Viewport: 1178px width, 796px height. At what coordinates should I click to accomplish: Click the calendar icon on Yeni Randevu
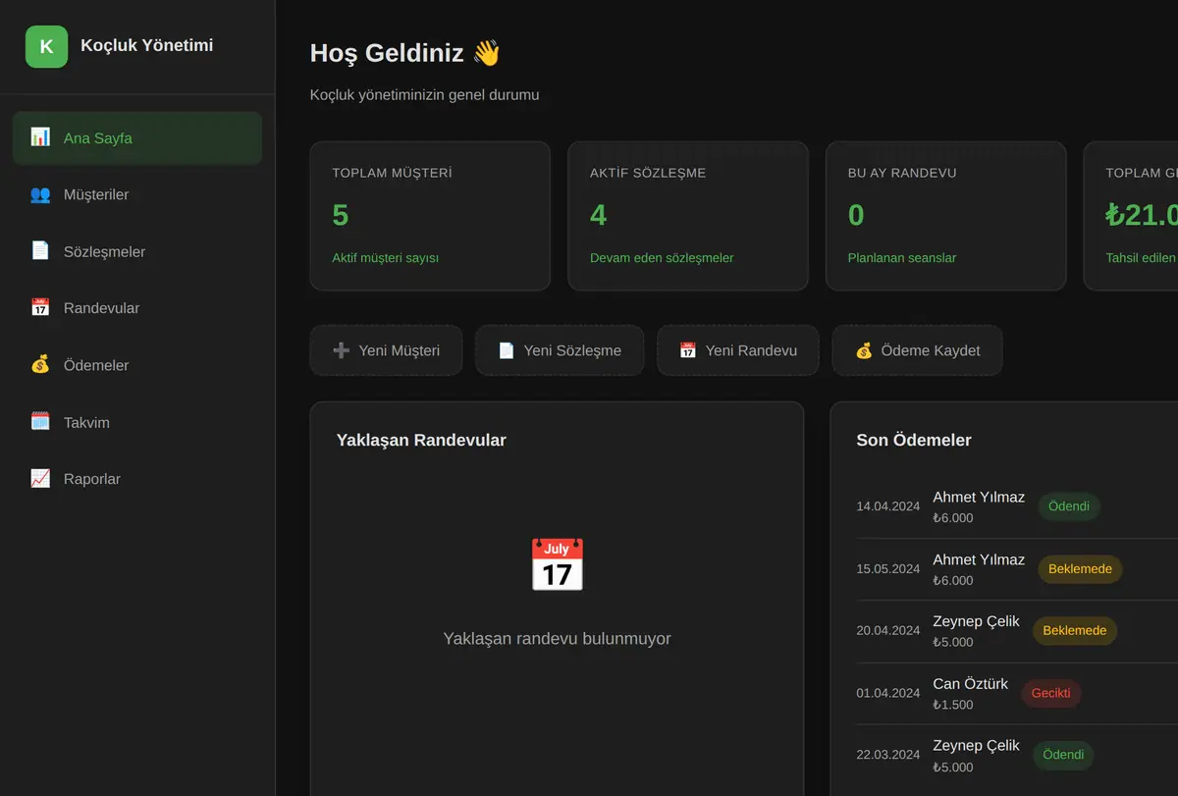[x=688, y=350]
